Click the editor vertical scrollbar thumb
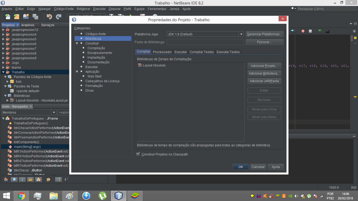 352,38
